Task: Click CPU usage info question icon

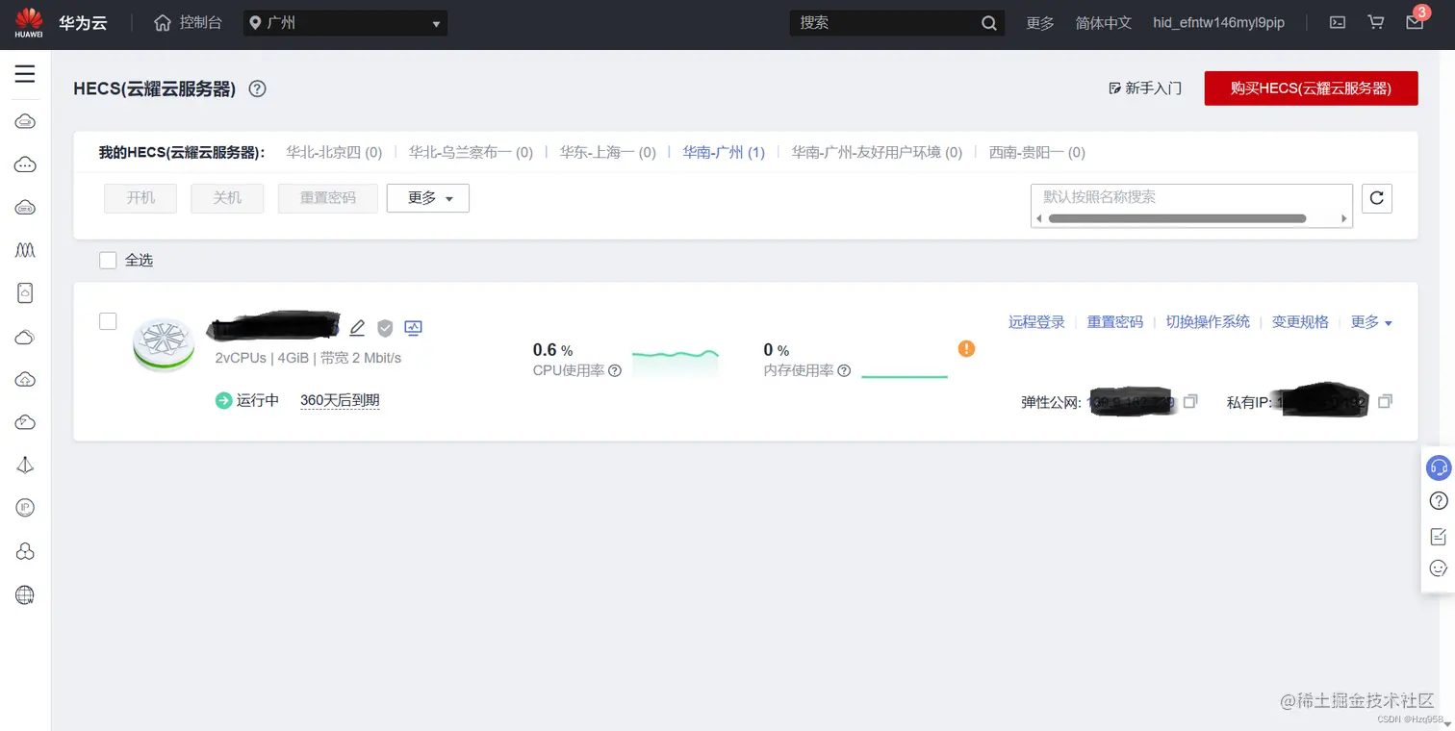Action: [615, 371]
